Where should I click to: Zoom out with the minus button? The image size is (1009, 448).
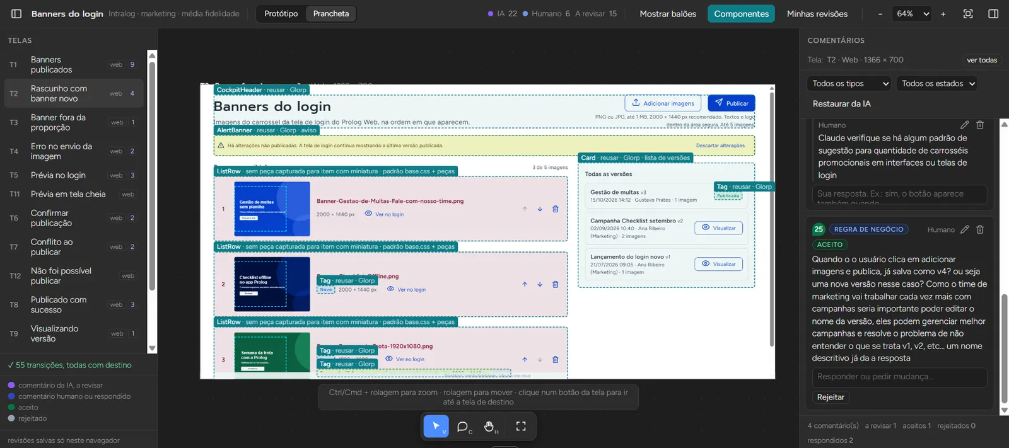[880, 14]
